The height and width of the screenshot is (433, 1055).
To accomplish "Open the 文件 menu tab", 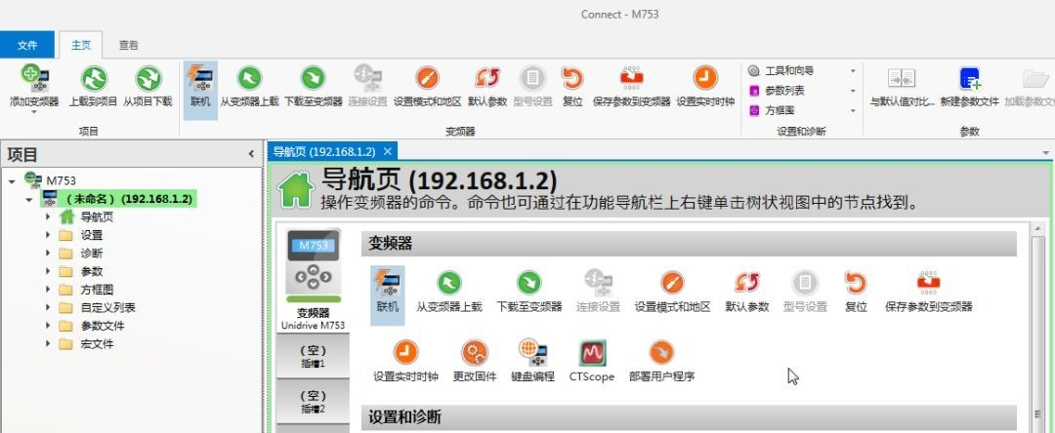I will pos(27,45).
